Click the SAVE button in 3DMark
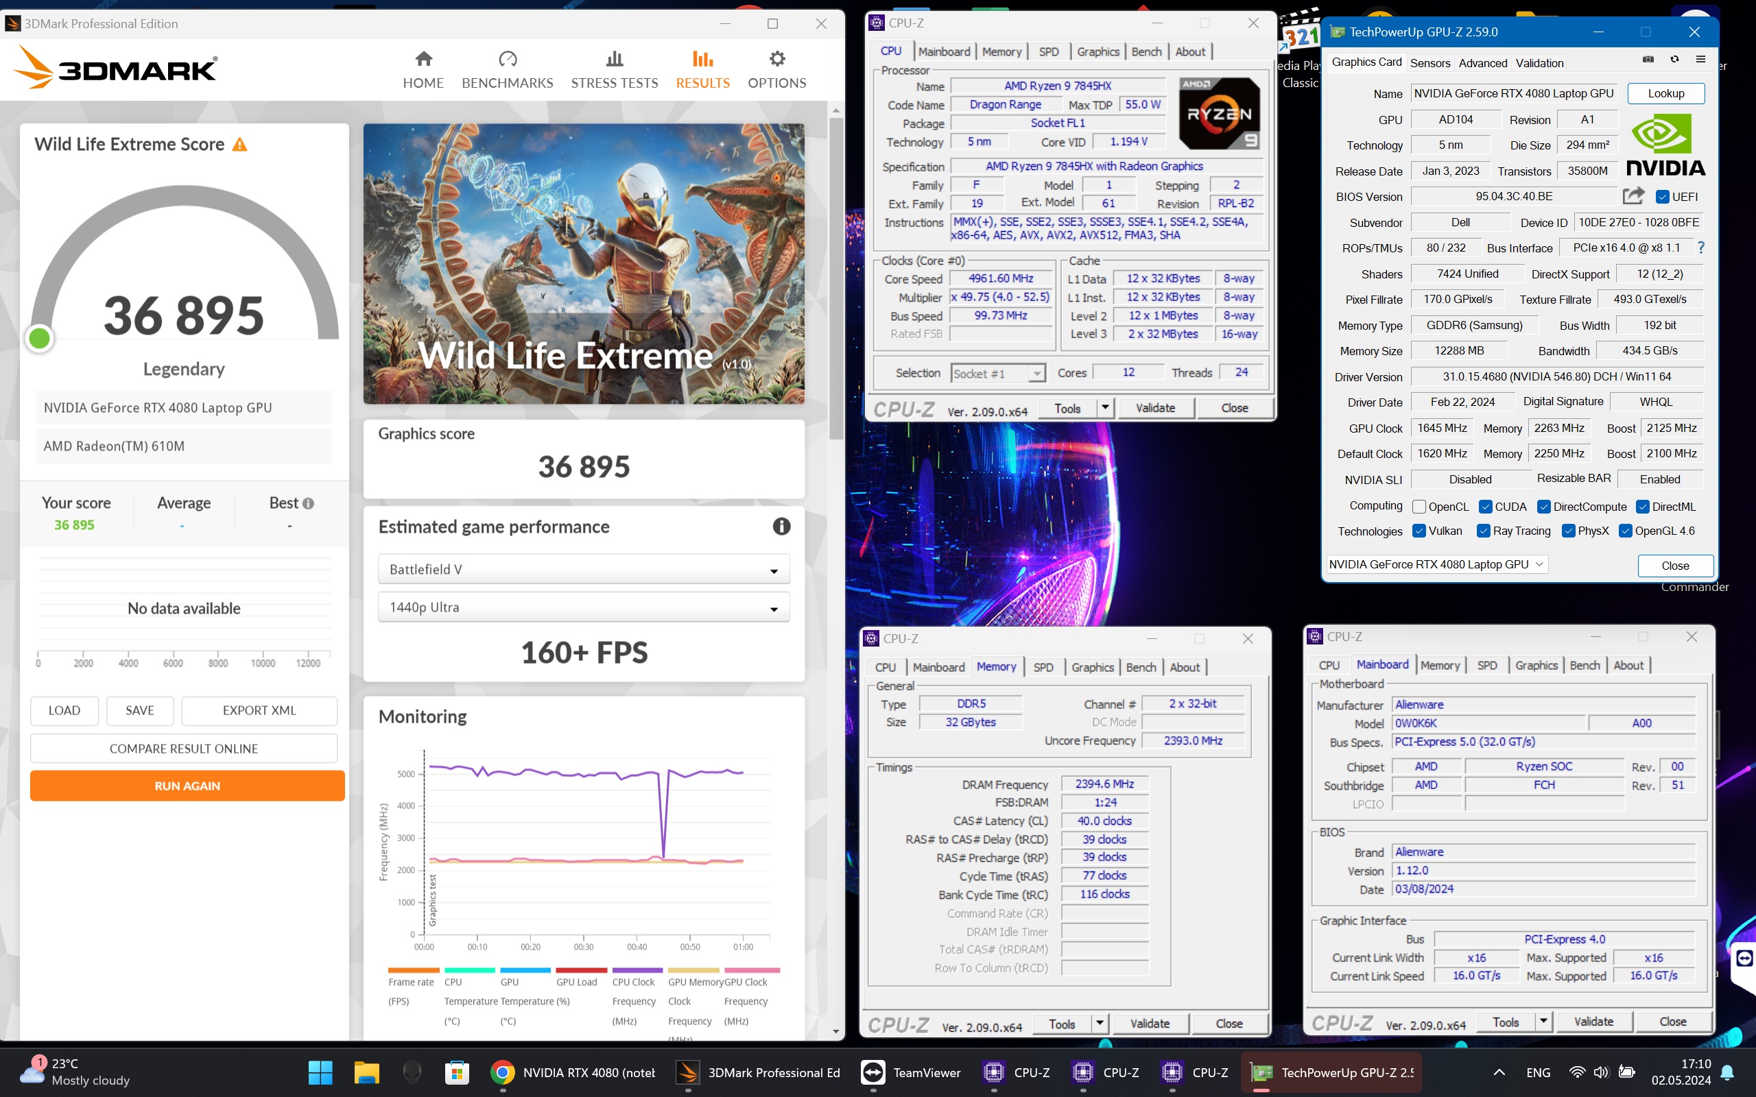 (140, 710)
